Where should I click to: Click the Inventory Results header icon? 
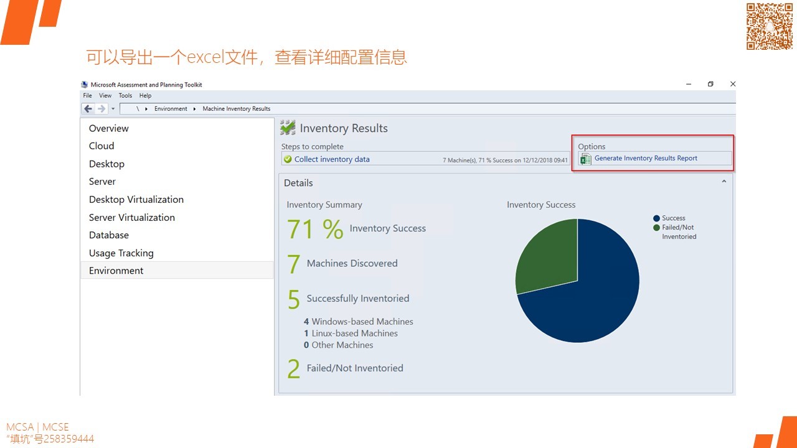(x=288, y=128)
